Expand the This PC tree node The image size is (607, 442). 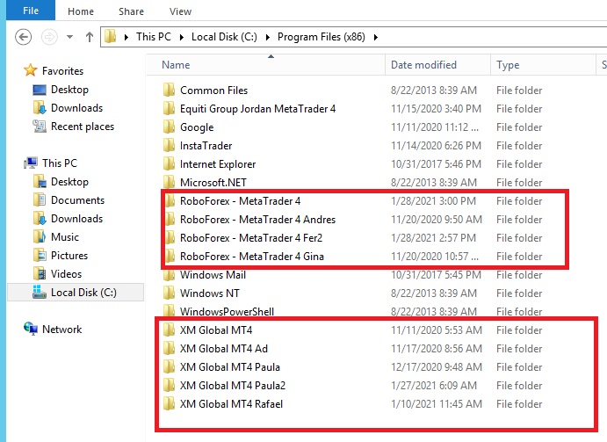point(20,163)
